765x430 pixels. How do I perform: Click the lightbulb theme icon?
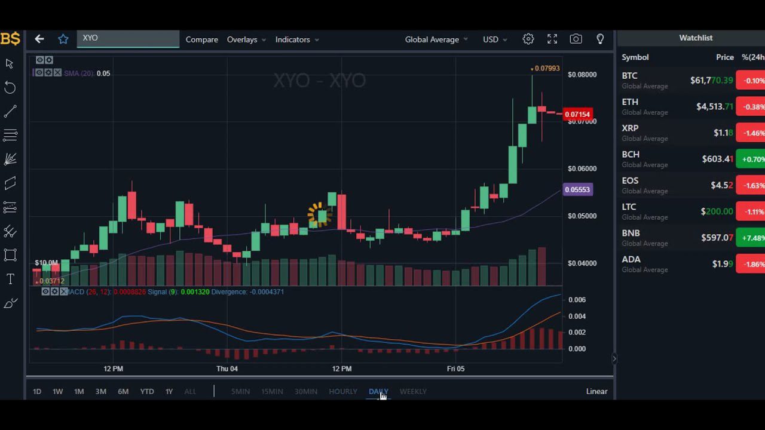click(x=599, y=38)
